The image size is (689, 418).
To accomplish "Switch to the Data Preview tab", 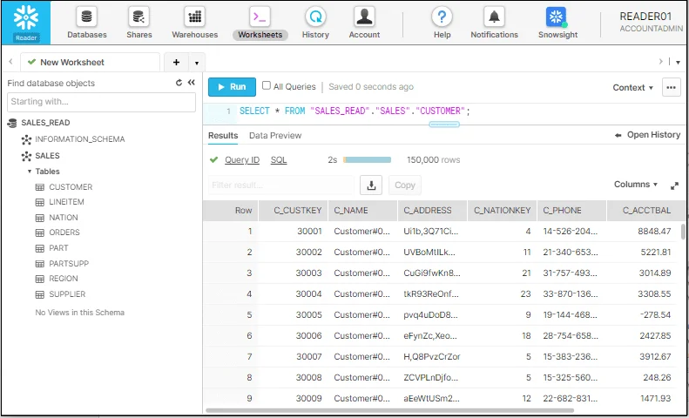I will [x=275, y=135].
